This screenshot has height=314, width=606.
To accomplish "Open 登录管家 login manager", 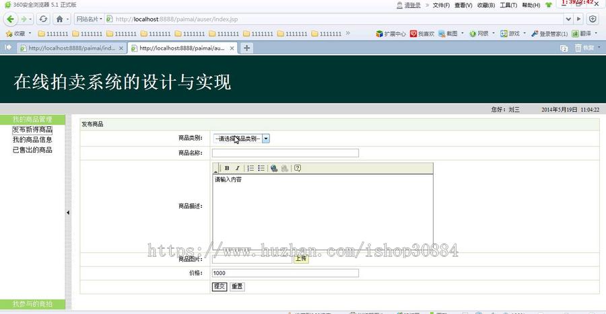I will point(549,34).
